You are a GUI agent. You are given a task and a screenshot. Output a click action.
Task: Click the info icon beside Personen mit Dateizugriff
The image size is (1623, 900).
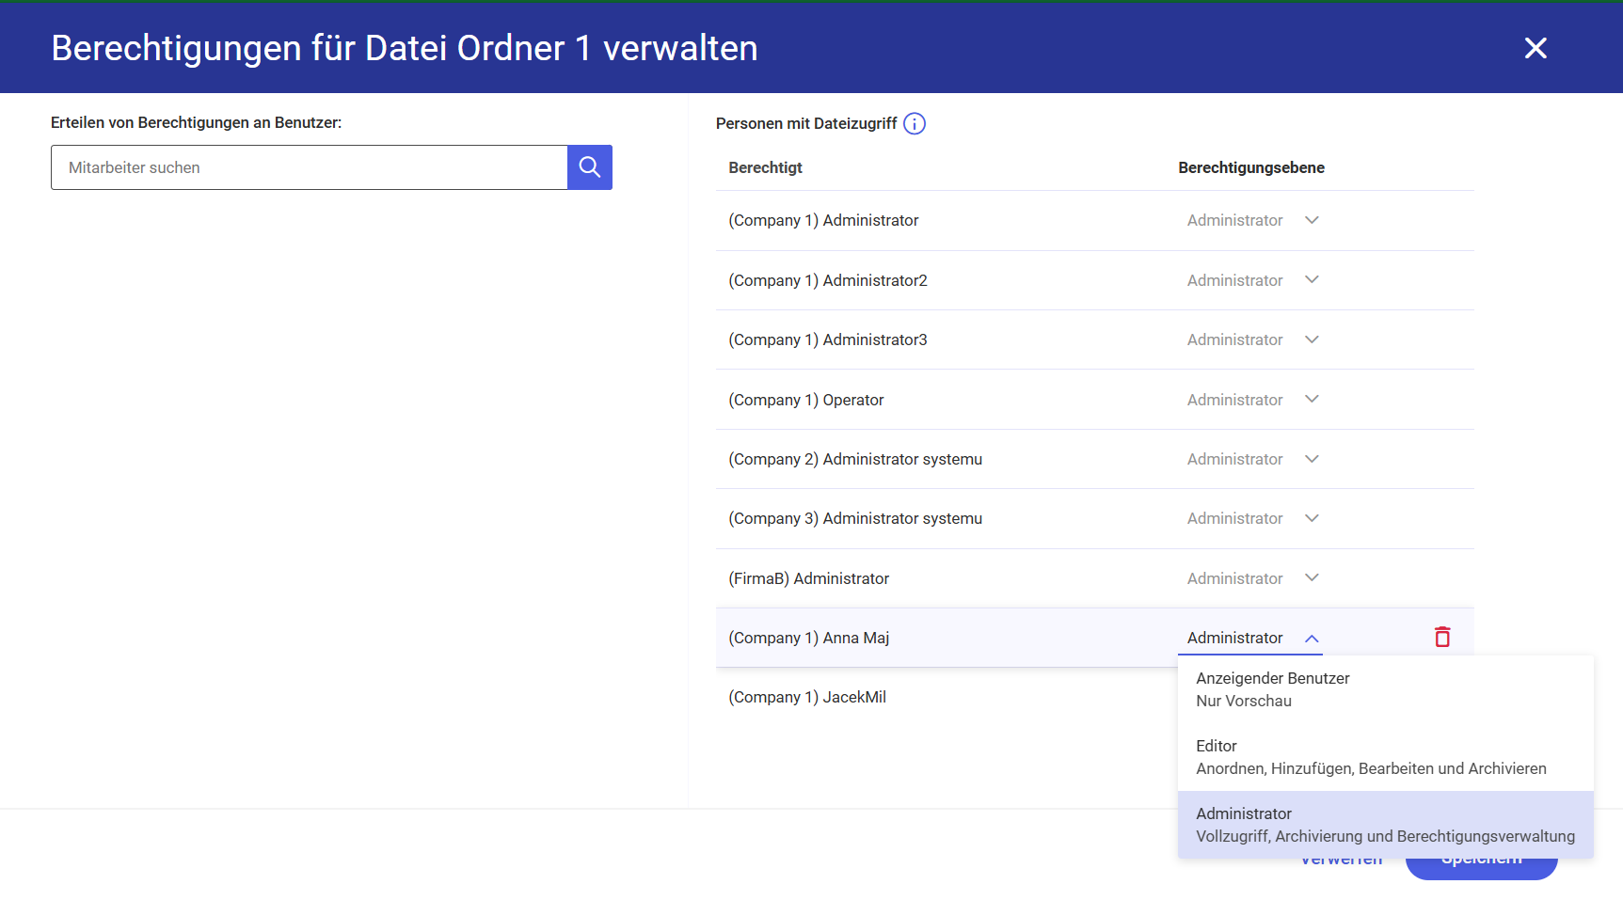tap(915, 124)
